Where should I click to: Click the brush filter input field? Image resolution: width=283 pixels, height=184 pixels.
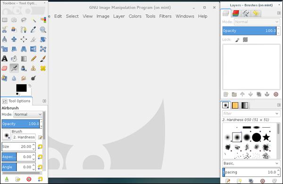pos(249,114)
